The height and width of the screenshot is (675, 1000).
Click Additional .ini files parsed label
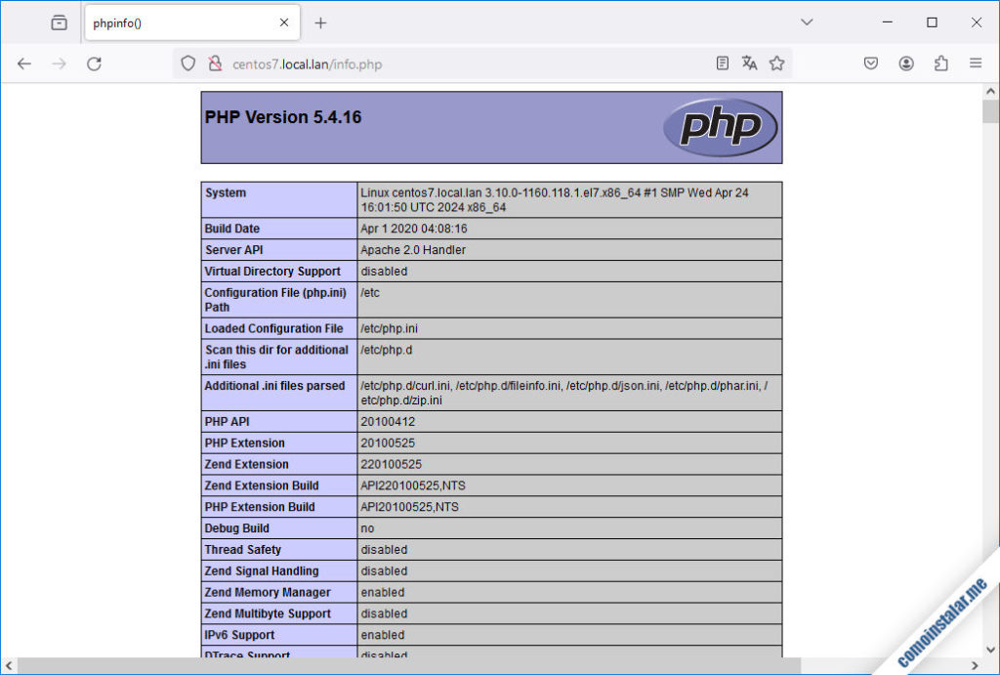274,385
